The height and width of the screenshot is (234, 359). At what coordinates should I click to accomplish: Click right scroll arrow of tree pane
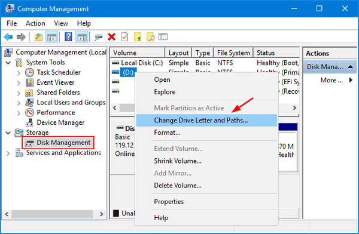101,214
